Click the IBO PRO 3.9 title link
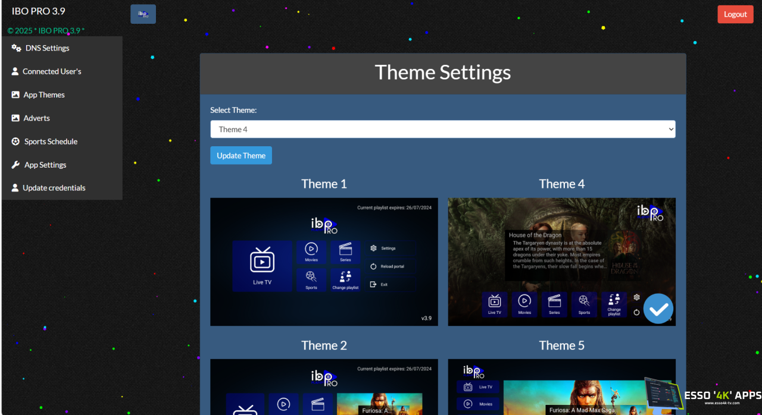Image resolution: width=762 pixels, height=415 pixels. pos(39,11)
